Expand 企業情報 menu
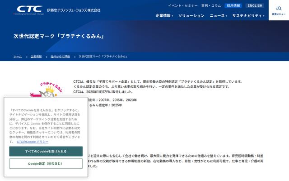 coord(164,16)
